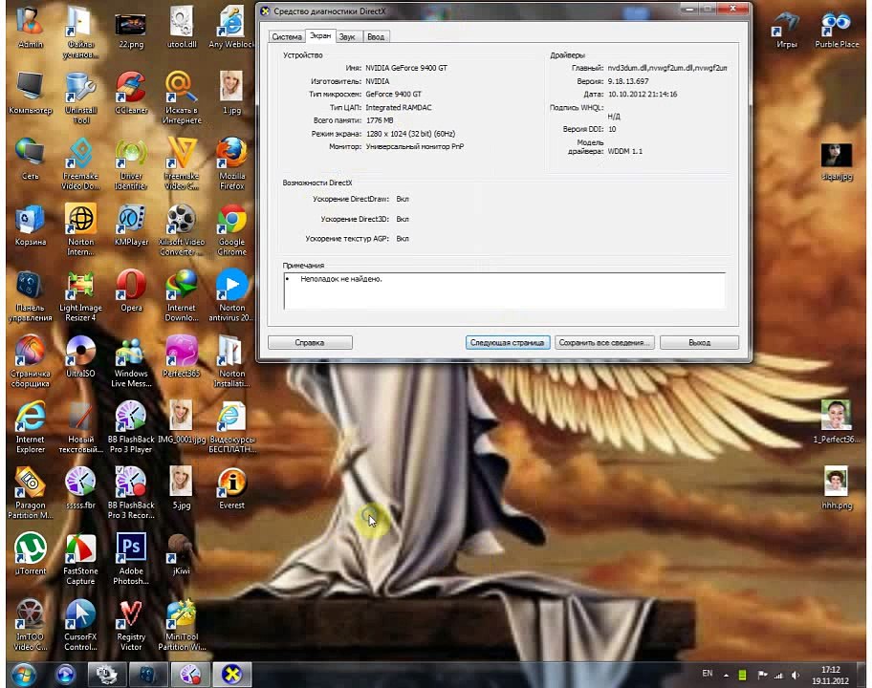
Task: Open the Any Weblock shortcut
Action: 232,27
